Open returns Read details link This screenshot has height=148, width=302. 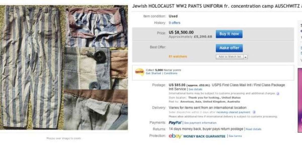point(254,129)
